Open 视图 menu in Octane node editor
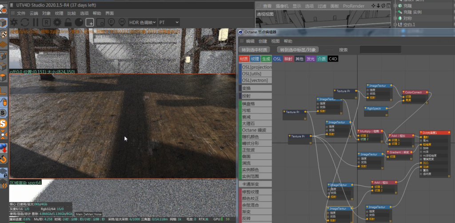Image resolution: width=455 pixels, height=223 pixels. point(275,41)
